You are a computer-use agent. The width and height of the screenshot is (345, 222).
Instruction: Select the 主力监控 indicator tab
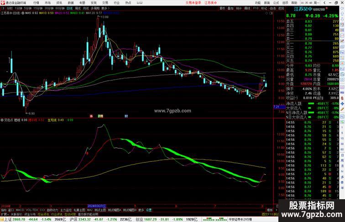66,210
